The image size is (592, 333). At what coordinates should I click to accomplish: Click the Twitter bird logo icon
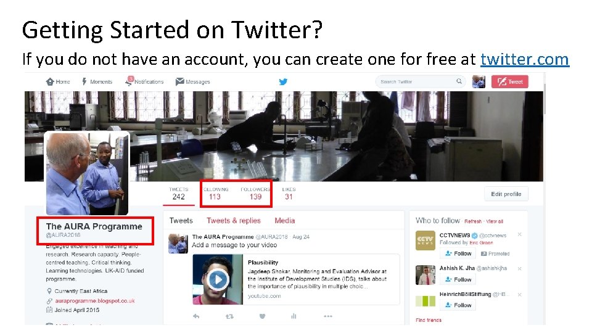pos(283,81)
